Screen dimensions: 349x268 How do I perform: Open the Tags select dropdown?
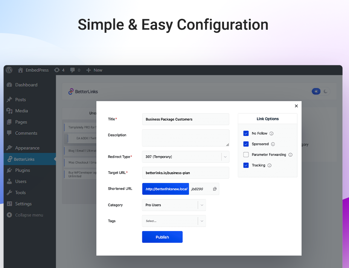coord(174,221)
